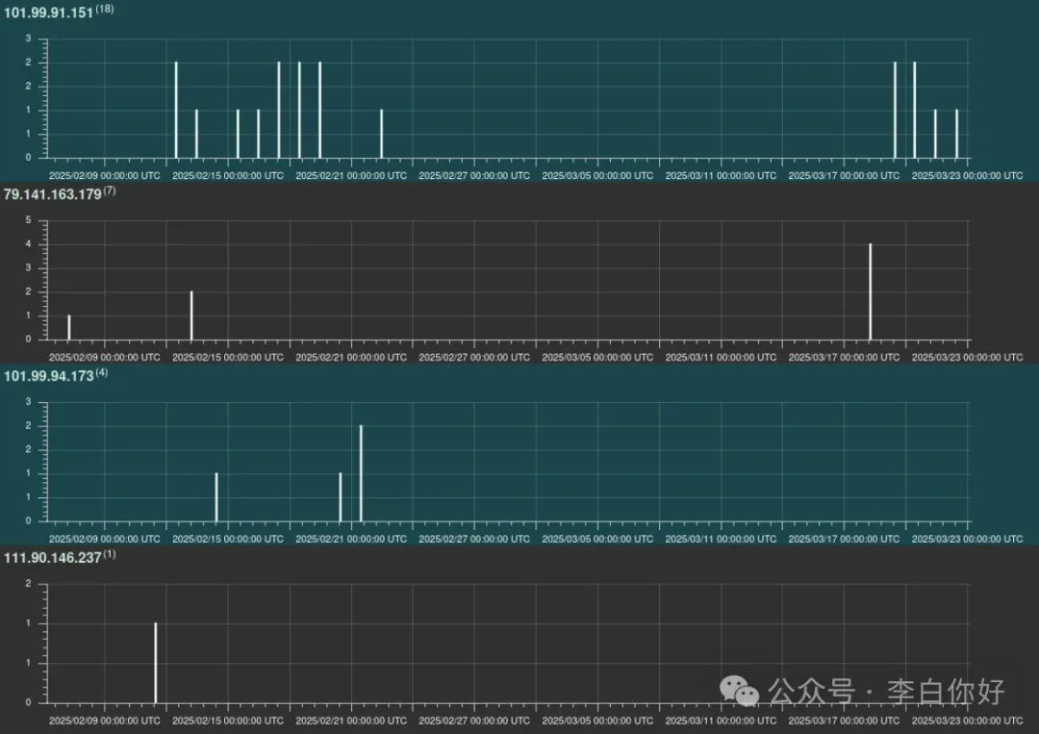Click the 2025/03/17 axis label in the 79.141.163.179 chart
Image resolution: width=1039 pixels, height=734 pixels.
pyautogui.click(x=845, y=357)
